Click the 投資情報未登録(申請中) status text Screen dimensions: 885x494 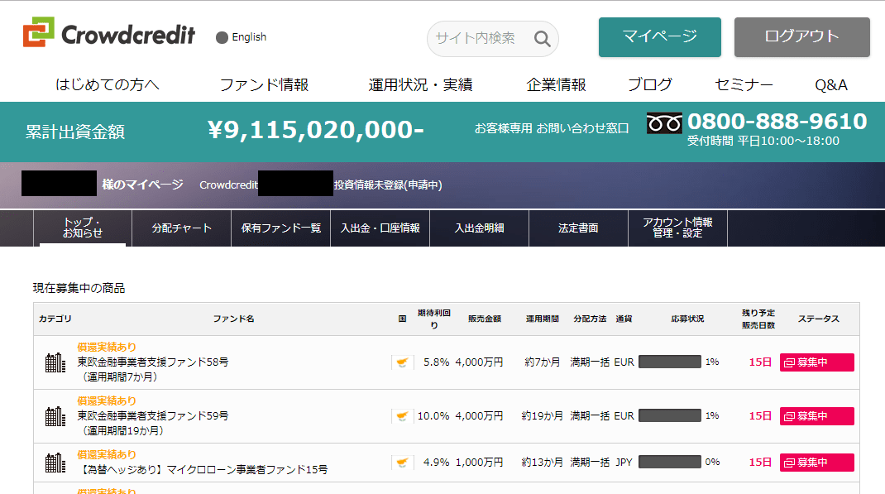388,185
